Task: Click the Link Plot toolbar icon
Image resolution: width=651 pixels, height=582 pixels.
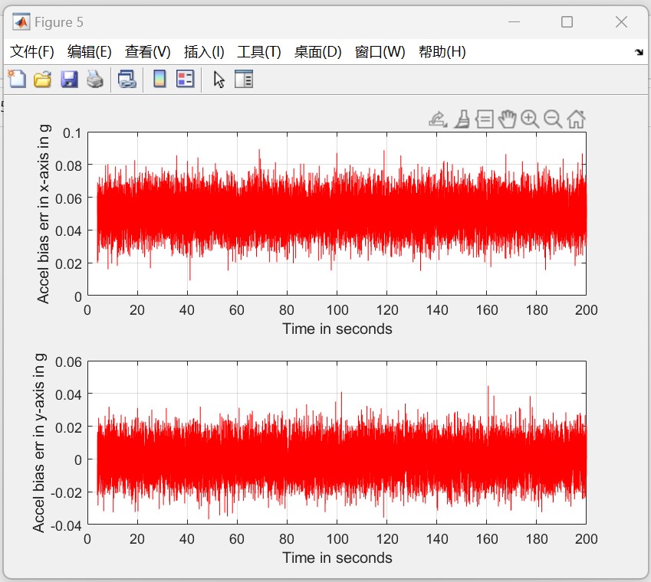Action: coord(127,79)
